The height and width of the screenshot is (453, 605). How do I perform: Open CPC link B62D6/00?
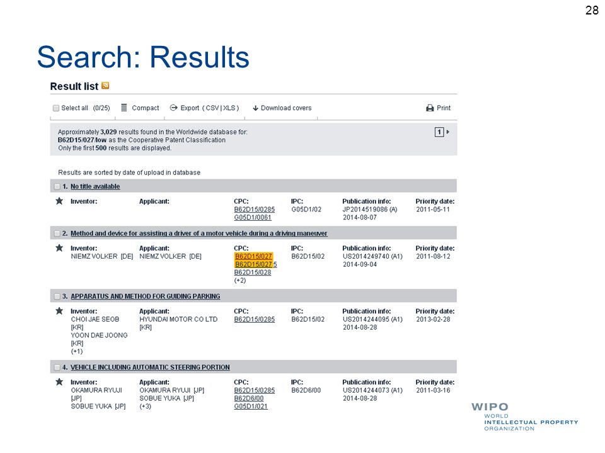click(249, 398)
